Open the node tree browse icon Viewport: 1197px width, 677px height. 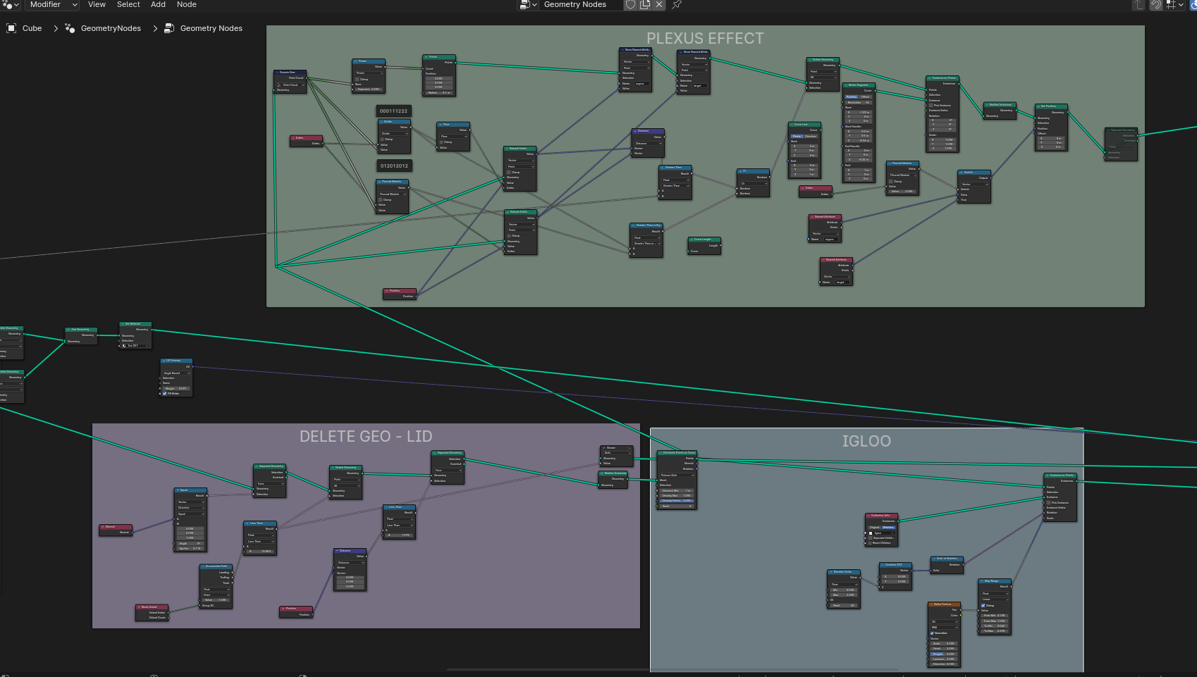pos(528,5)
